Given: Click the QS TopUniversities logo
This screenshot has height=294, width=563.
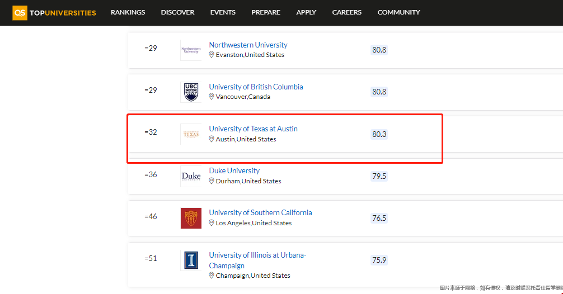Looking at the screenshot, I should point(54,12).
